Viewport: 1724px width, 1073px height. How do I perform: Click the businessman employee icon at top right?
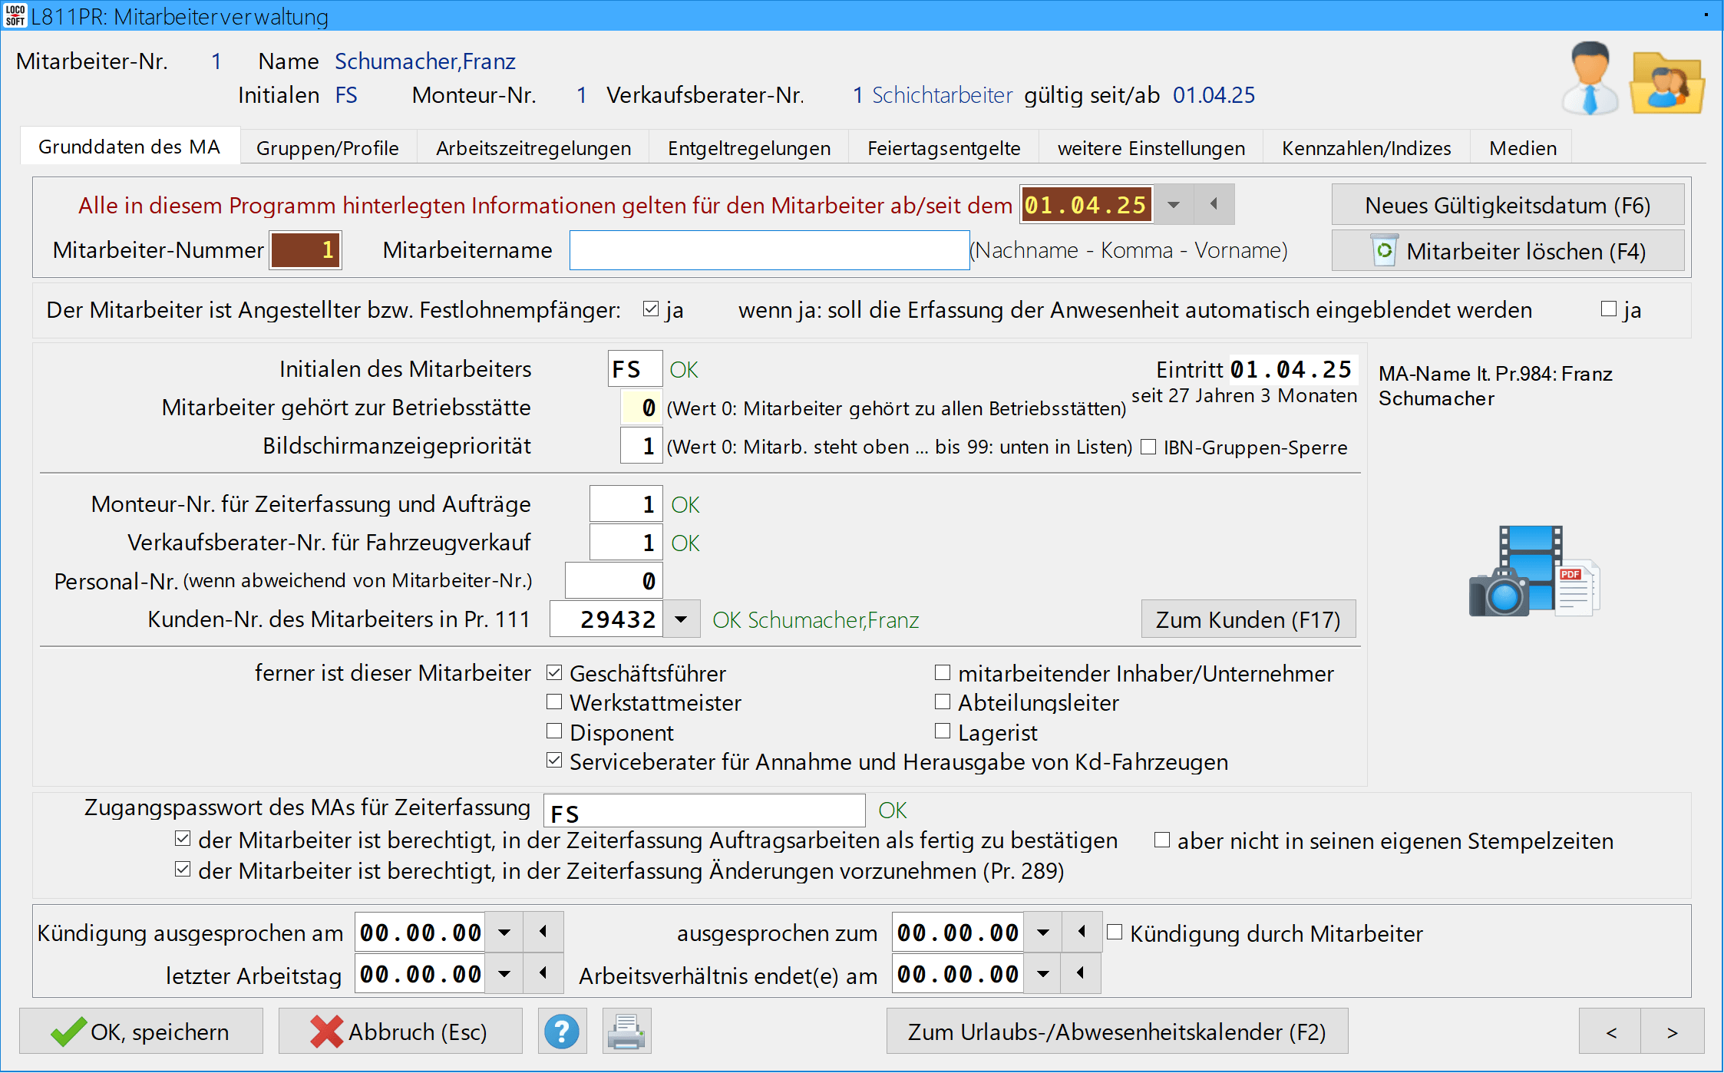[x=1590, y=78]
